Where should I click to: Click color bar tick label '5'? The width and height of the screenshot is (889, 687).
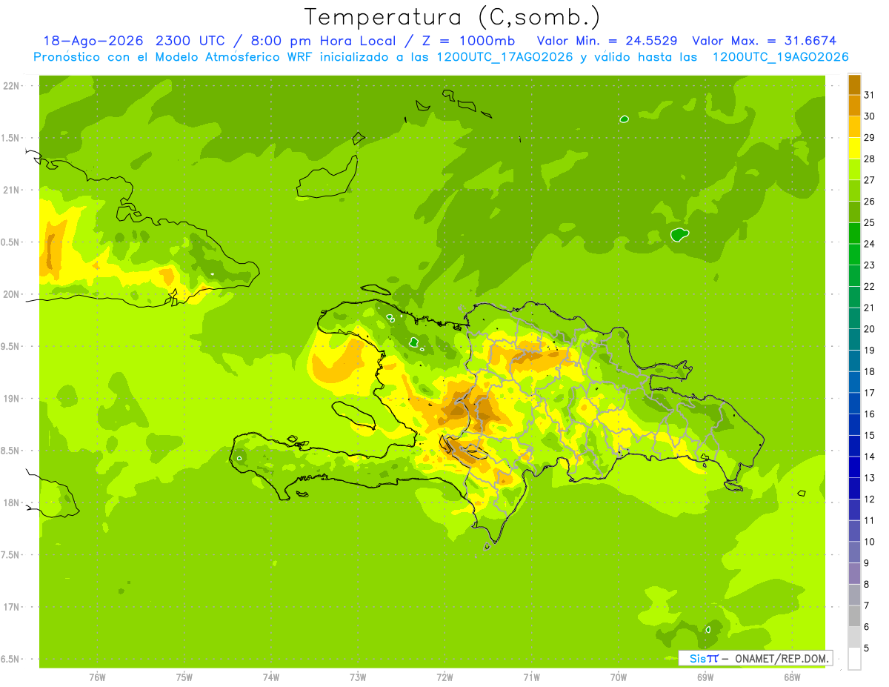[x=868, y=648]
